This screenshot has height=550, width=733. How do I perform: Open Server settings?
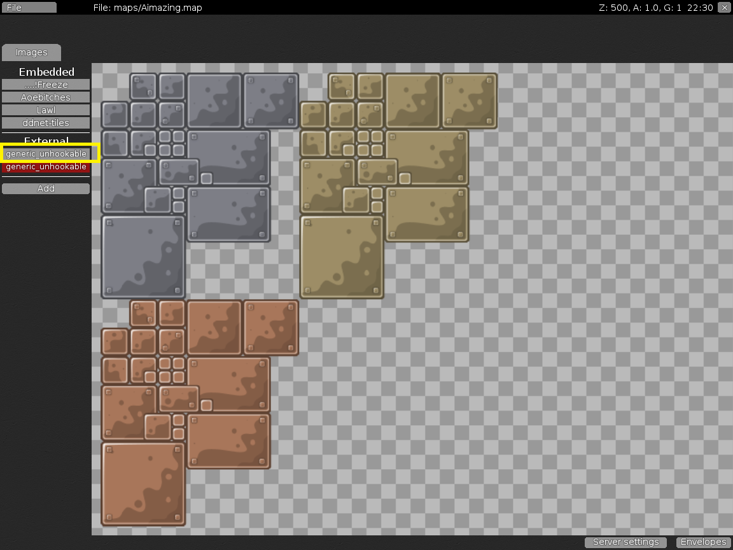click(x=625, y=542)
